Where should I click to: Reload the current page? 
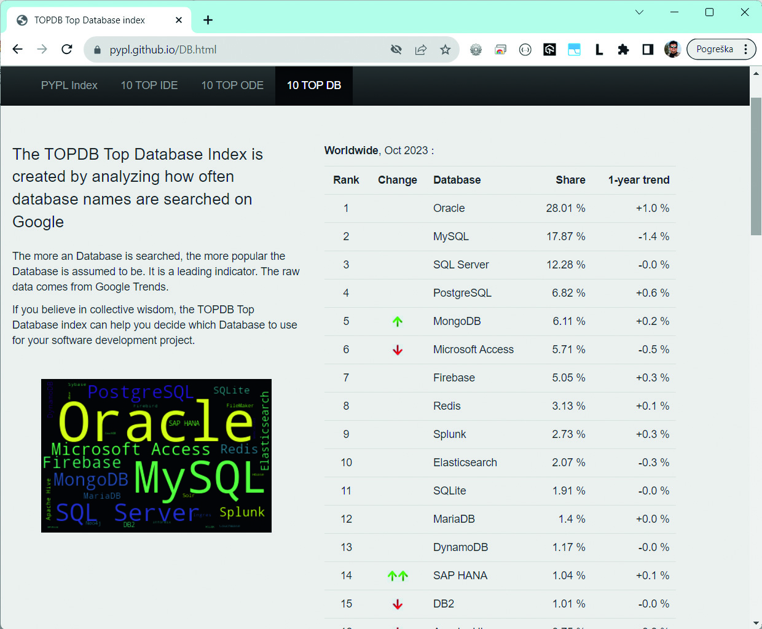[67, 49]
